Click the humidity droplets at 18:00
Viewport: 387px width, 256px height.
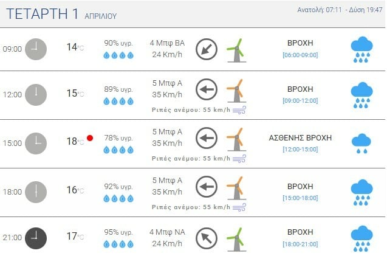pyautogui.click(x=118, y=198)
